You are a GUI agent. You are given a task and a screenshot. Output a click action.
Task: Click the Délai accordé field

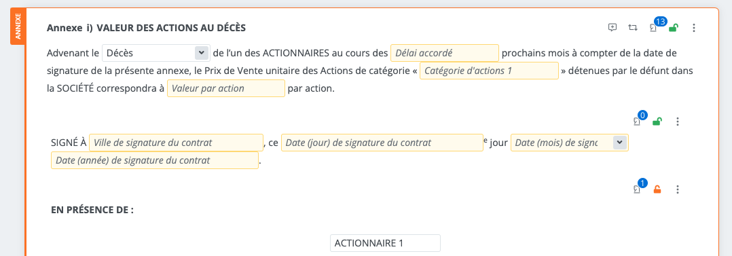coord(445,53)
